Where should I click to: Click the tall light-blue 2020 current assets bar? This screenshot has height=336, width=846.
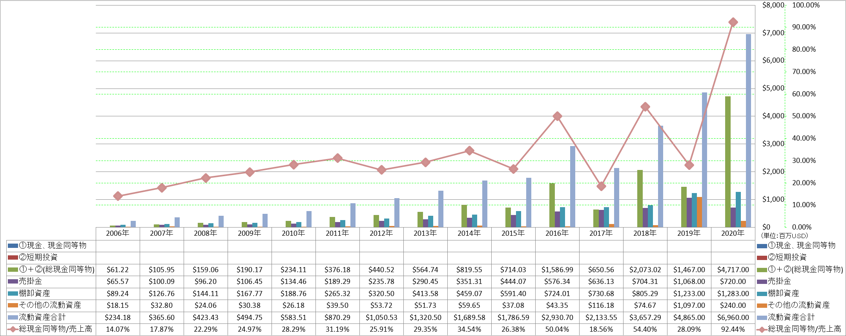pos(748,130)
